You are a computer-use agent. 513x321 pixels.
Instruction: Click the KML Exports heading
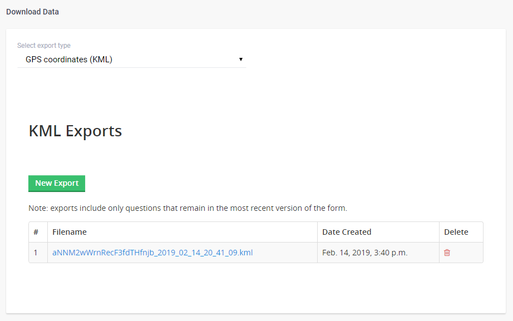tap(75, 131)
